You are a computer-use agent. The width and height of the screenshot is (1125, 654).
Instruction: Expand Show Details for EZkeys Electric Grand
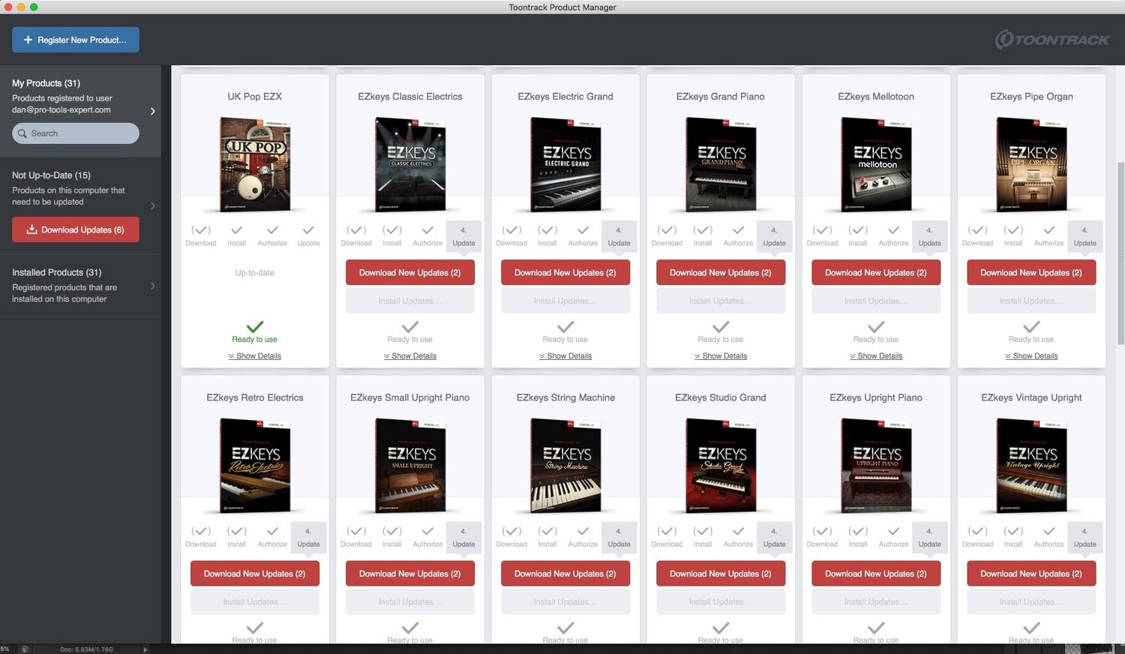click(565, 355)
